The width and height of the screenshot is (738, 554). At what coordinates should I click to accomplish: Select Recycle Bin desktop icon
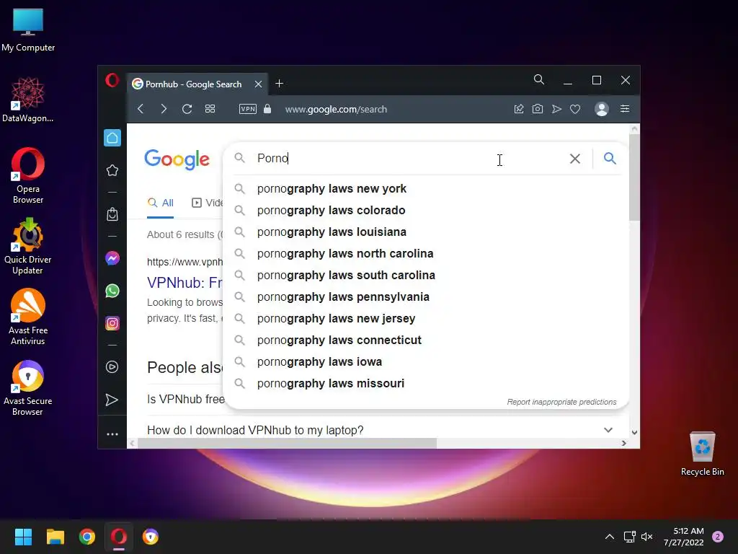[x=702, y=454]
